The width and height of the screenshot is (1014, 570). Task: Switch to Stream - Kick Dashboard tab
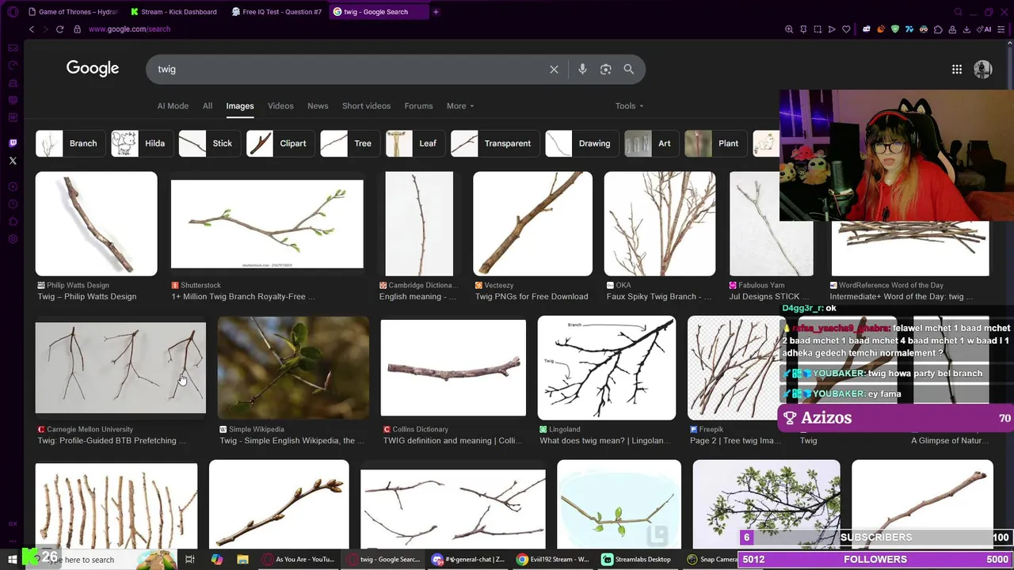(173, 12)
